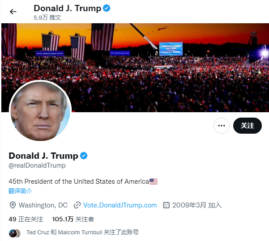Click the blue verified badge beside profile name
269x241 pixels.
coord(84,156)
